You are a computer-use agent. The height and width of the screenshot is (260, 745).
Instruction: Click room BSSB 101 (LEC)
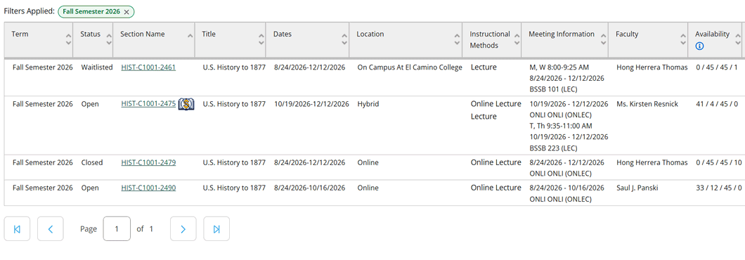(554, 89)
